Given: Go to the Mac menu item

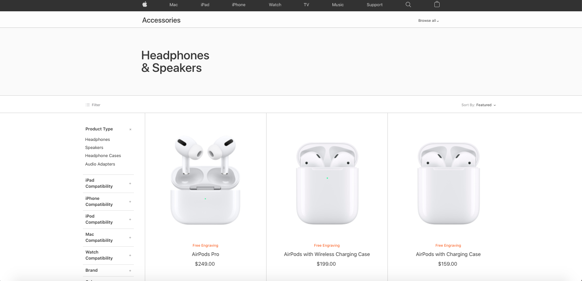Looking at the screenshot, I should point(174,5).
